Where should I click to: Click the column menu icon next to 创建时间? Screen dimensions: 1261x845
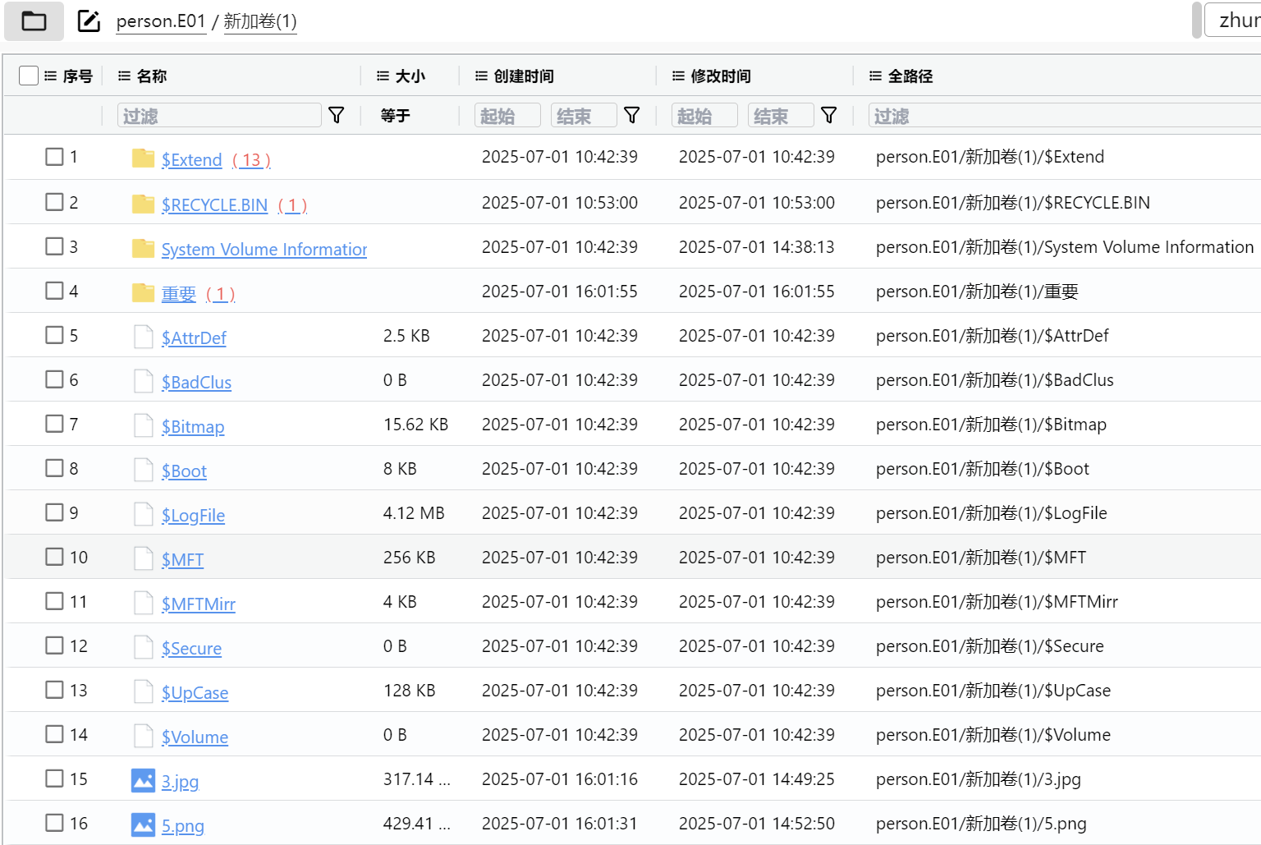(481, 76)
